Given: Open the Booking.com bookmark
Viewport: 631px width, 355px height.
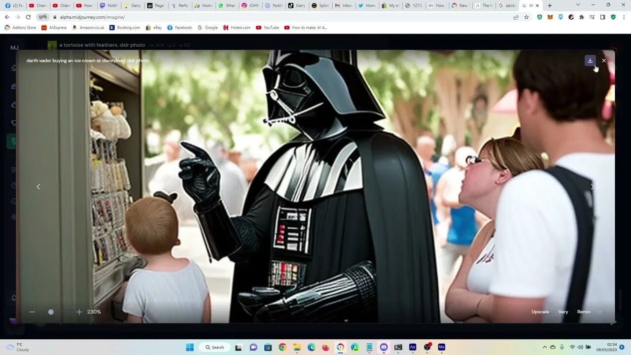Looking at the screenshot, I should 125,28.
